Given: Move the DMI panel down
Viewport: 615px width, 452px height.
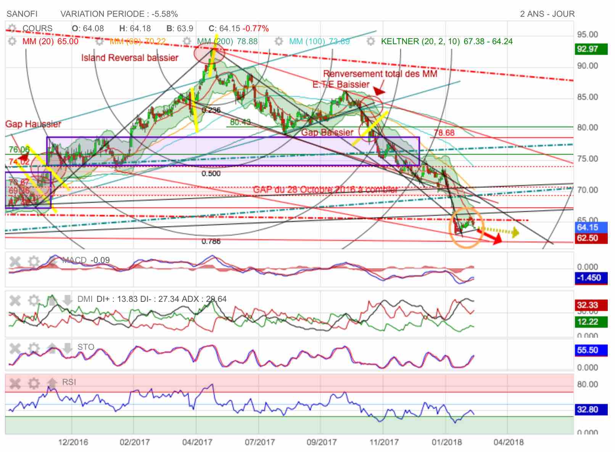Looking at the screenshot, I should [x=67, y=300].
